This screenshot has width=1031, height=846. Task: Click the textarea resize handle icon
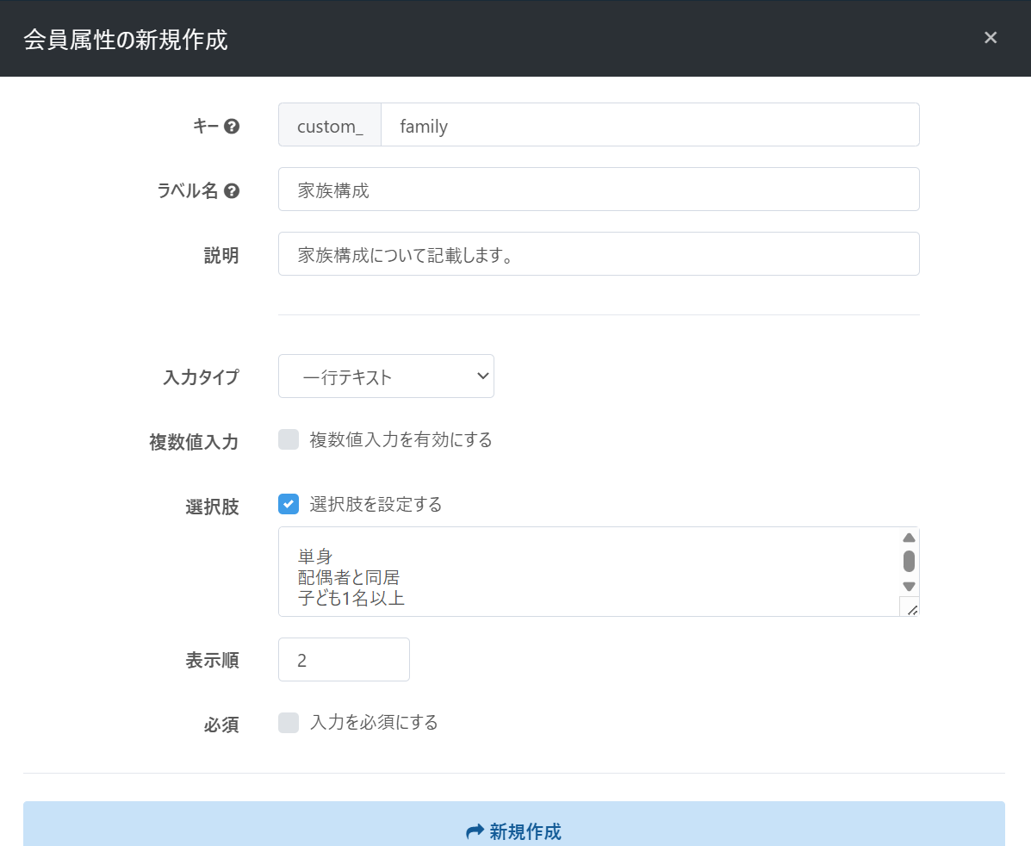910,608
